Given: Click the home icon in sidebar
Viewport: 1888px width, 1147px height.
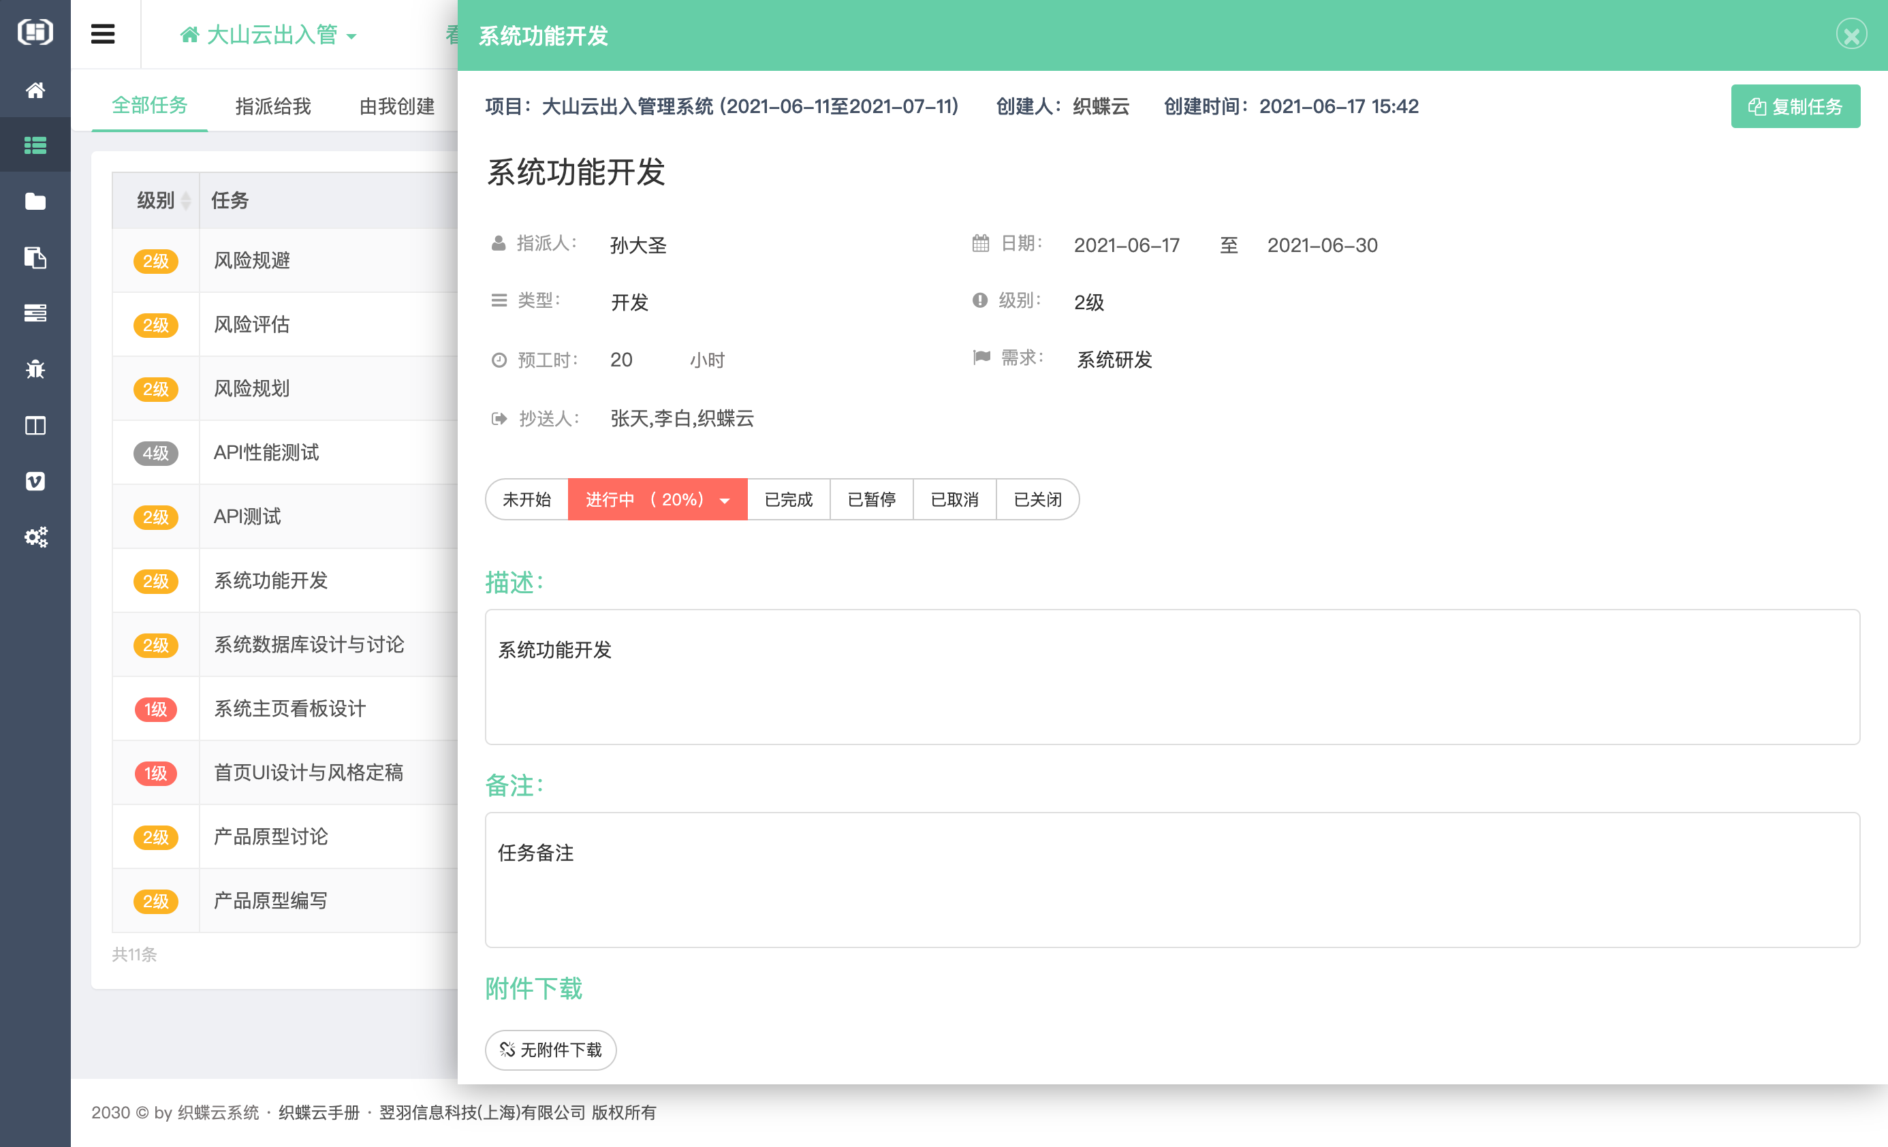Looking at the screenshot, I should 35,91.
